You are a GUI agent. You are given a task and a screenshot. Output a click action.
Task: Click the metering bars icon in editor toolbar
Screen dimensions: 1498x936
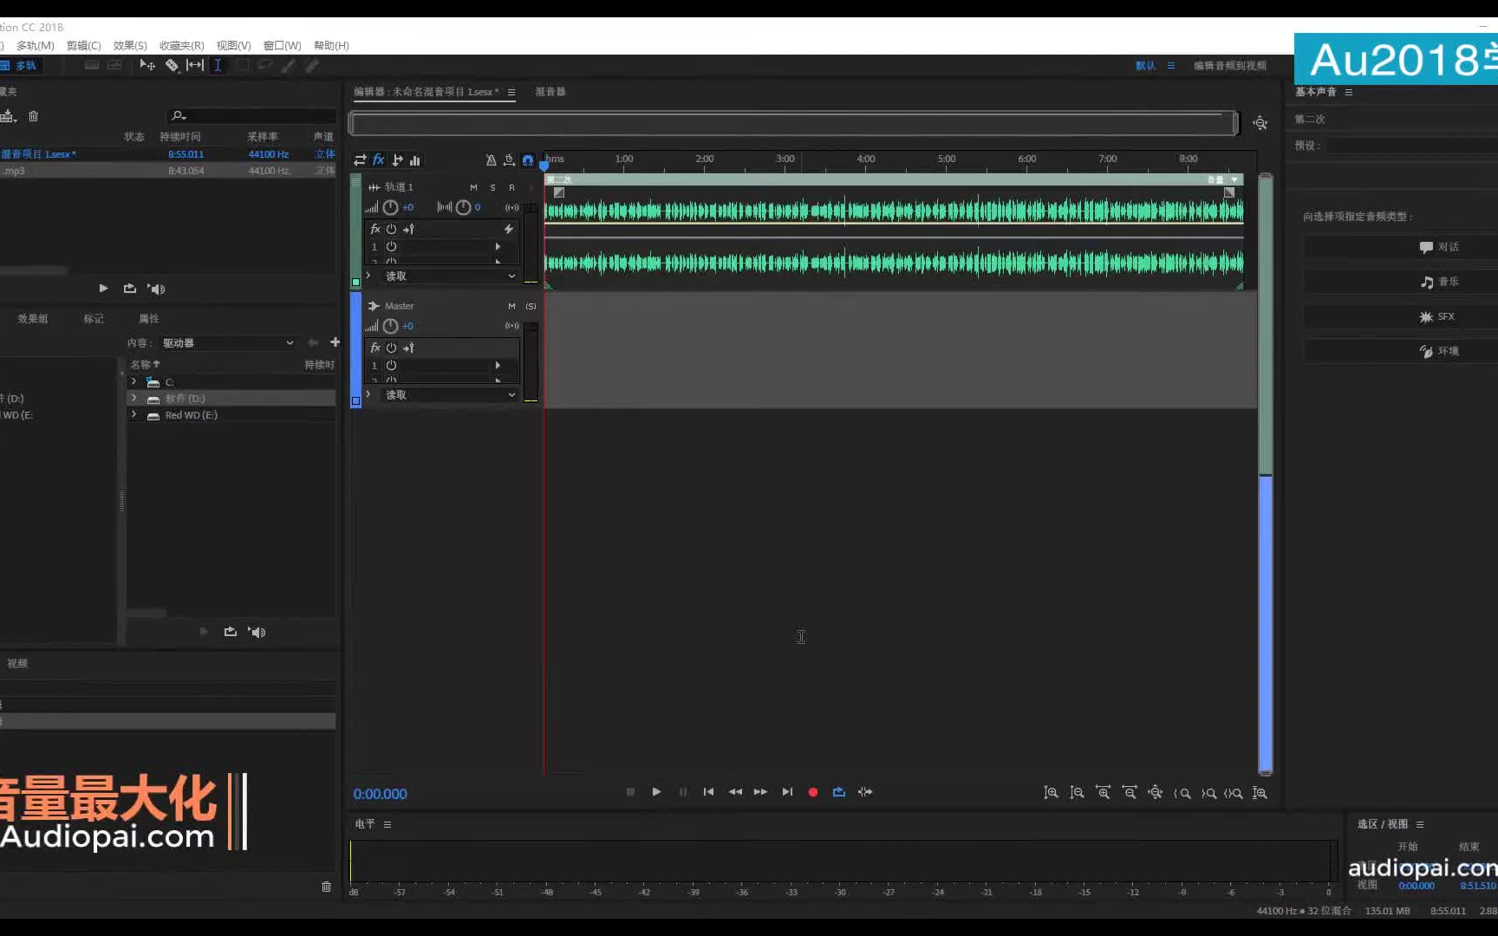pyautogui.click(x=415, y=159)
